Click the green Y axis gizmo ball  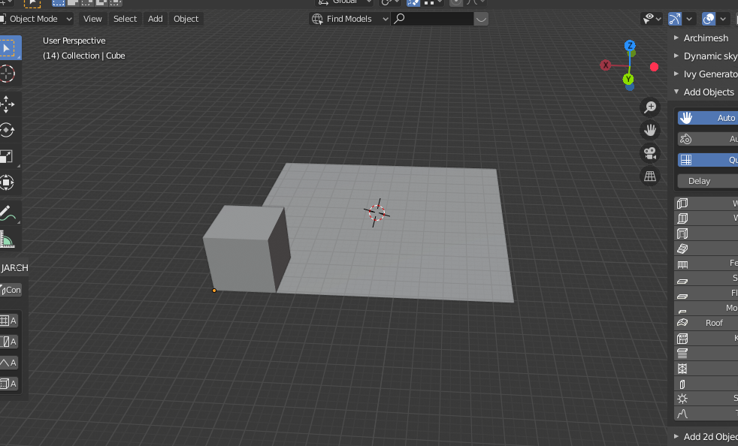tap(628, 79)
